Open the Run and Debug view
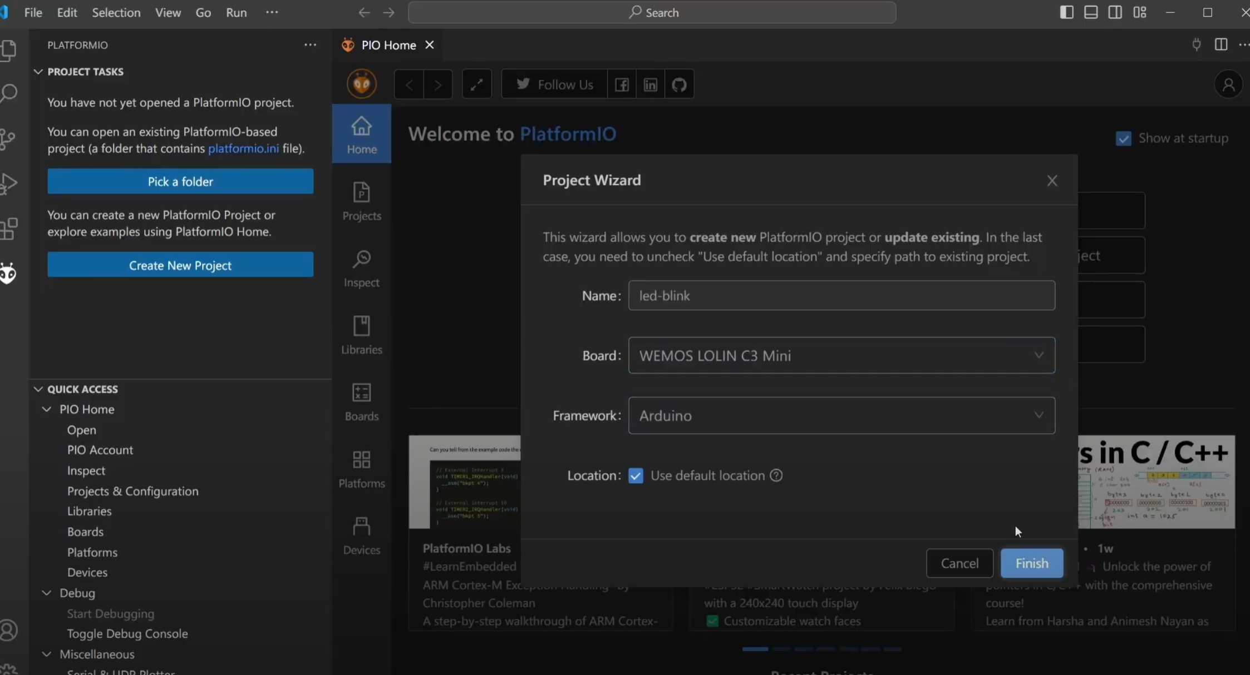1250x675 pixels. (9, 182)
